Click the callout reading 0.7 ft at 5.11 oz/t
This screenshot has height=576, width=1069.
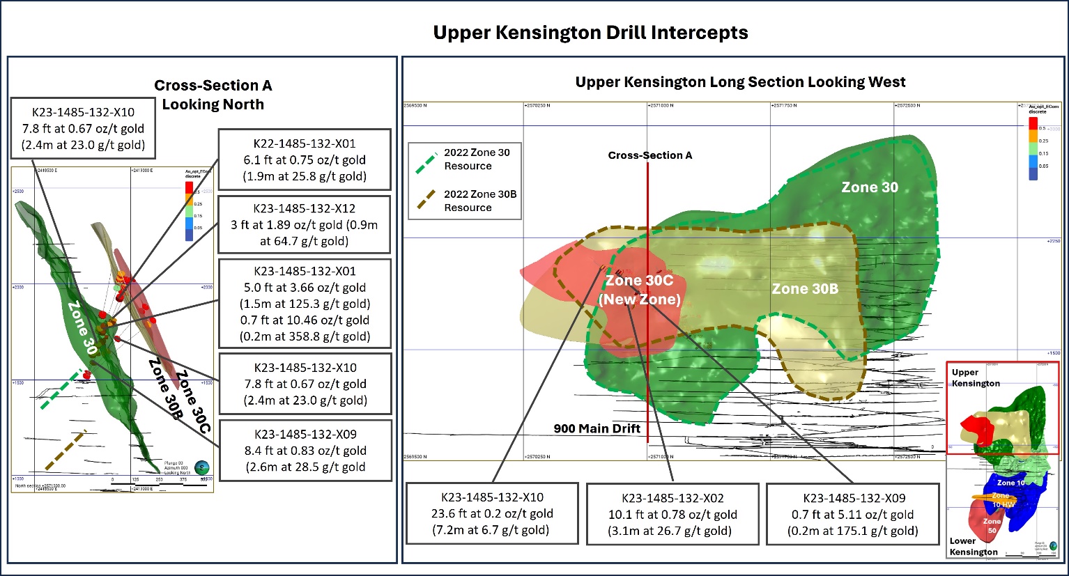852,514
